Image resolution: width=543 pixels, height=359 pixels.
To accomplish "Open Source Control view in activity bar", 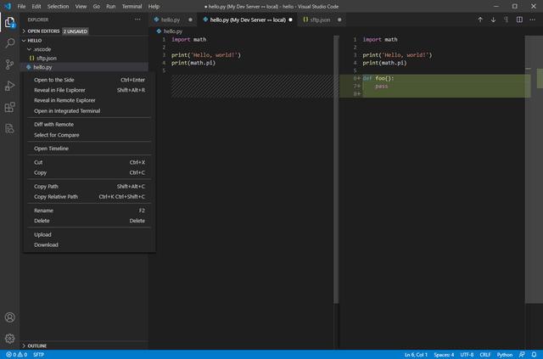I will pyautogui.click(x=9, y=65).
